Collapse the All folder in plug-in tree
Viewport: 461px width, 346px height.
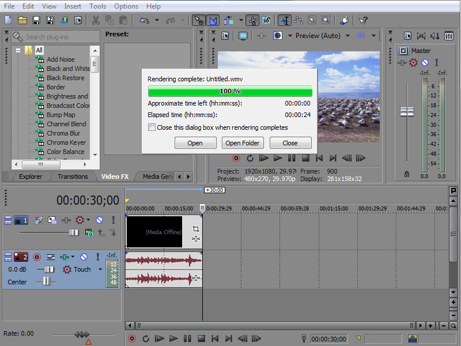click(x=19, y=50)
